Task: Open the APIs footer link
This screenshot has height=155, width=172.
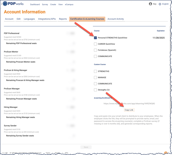Action: coord(66,153)
